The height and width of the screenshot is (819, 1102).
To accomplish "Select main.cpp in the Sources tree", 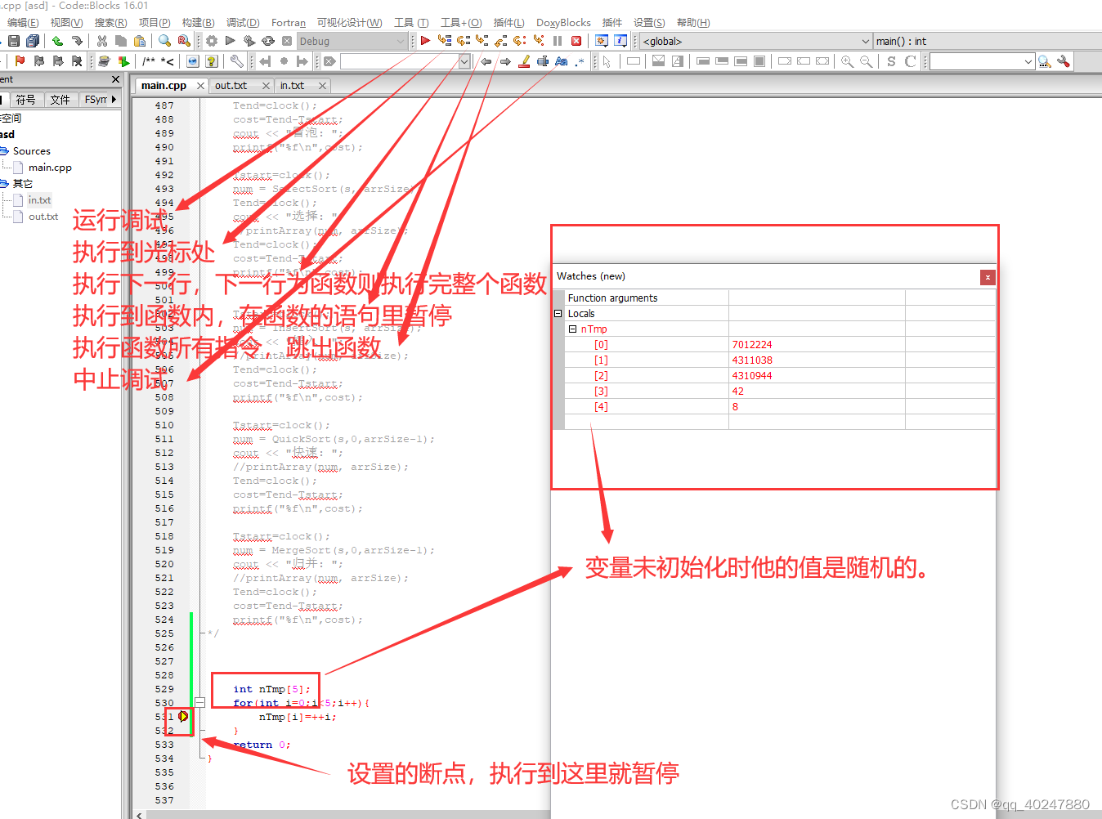I will click(x=50, y=168).
